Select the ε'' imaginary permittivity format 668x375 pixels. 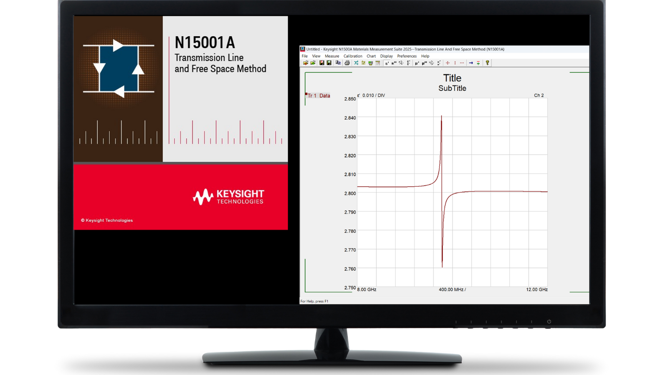click(x=394, y=63)
